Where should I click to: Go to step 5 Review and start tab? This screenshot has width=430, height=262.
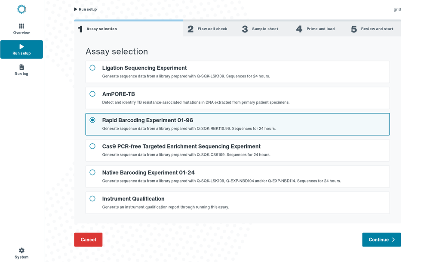pos(374,29)
